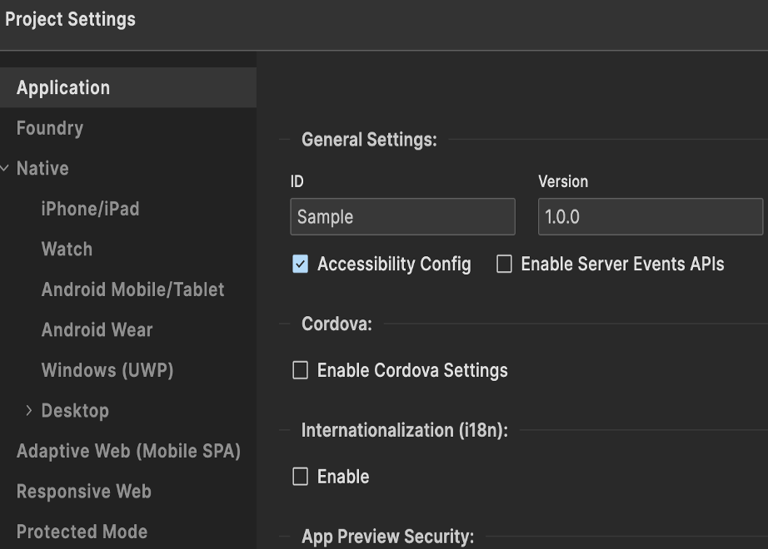
Task: Enable Server Events APIs checkbox
Action: click(x=504, y=265)
